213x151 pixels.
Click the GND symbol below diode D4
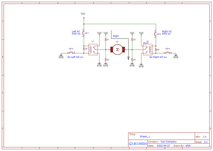pyautogui.click(x=132, y=65)
